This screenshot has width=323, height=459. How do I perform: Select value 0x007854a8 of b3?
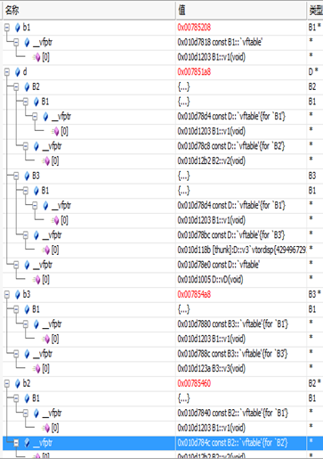[194, 294]
